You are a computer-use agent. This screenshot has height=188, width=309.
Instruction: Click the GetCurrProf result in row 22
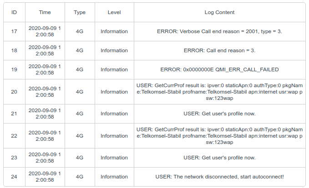click(219, 136)
